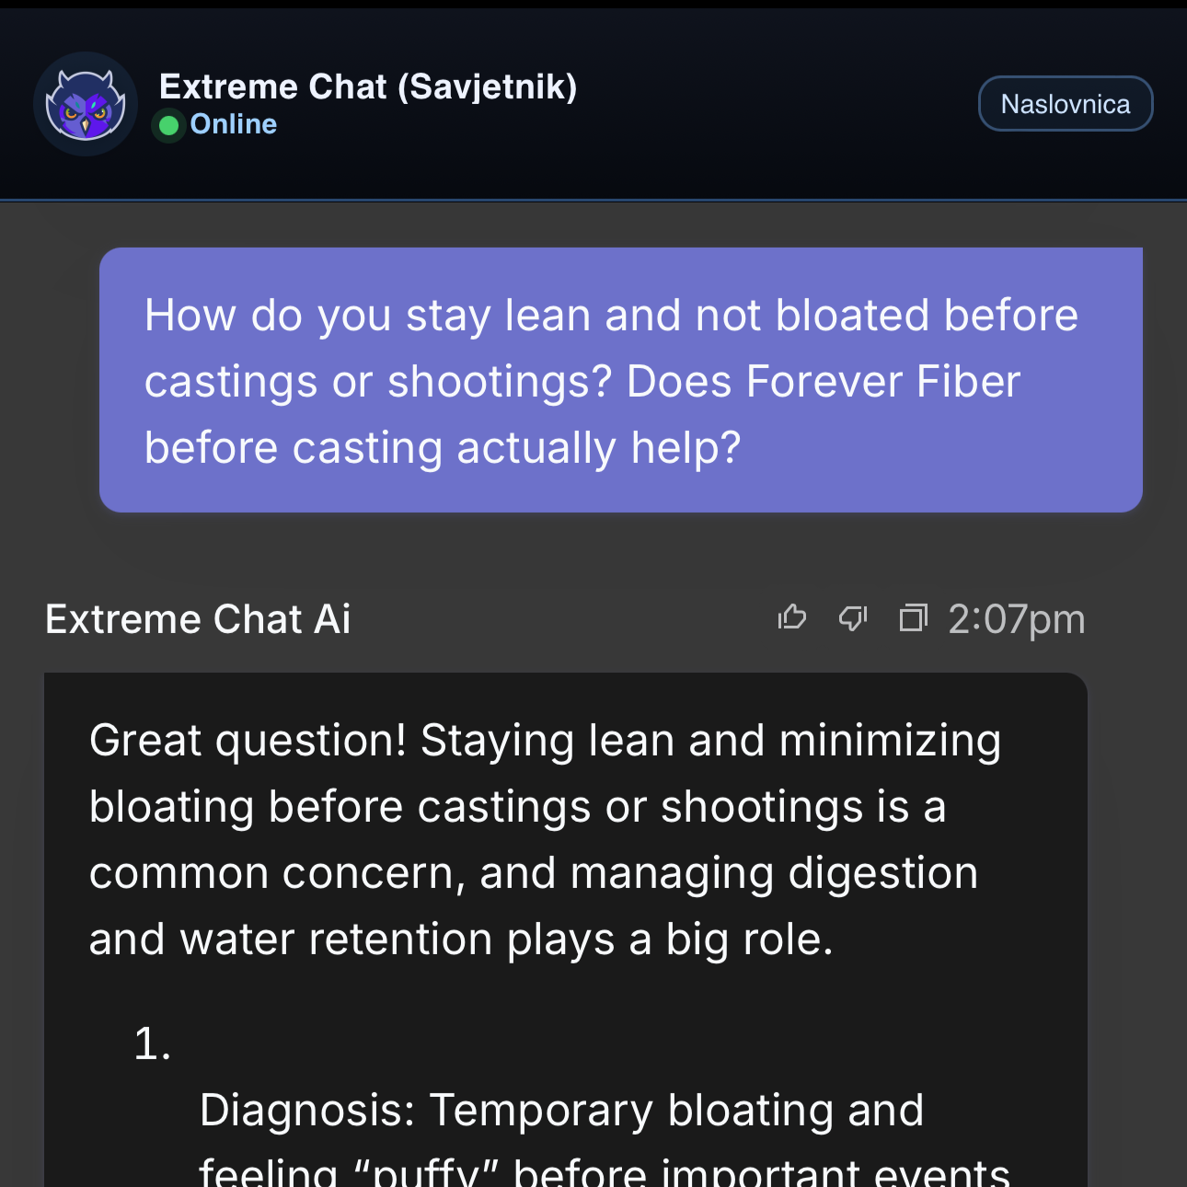The height and width of the screenshot is (1187, 1187).
Task: Copy the AI message using copy icon
Action: [x=913, y=618]
